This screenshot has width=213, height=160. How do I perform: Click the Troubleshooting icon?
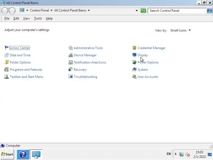click(71, 77)
